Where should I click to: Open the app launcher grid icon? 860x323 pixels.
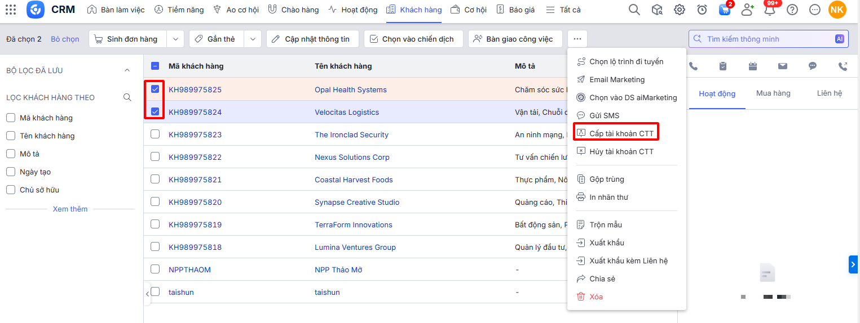[x=11, y=10]
